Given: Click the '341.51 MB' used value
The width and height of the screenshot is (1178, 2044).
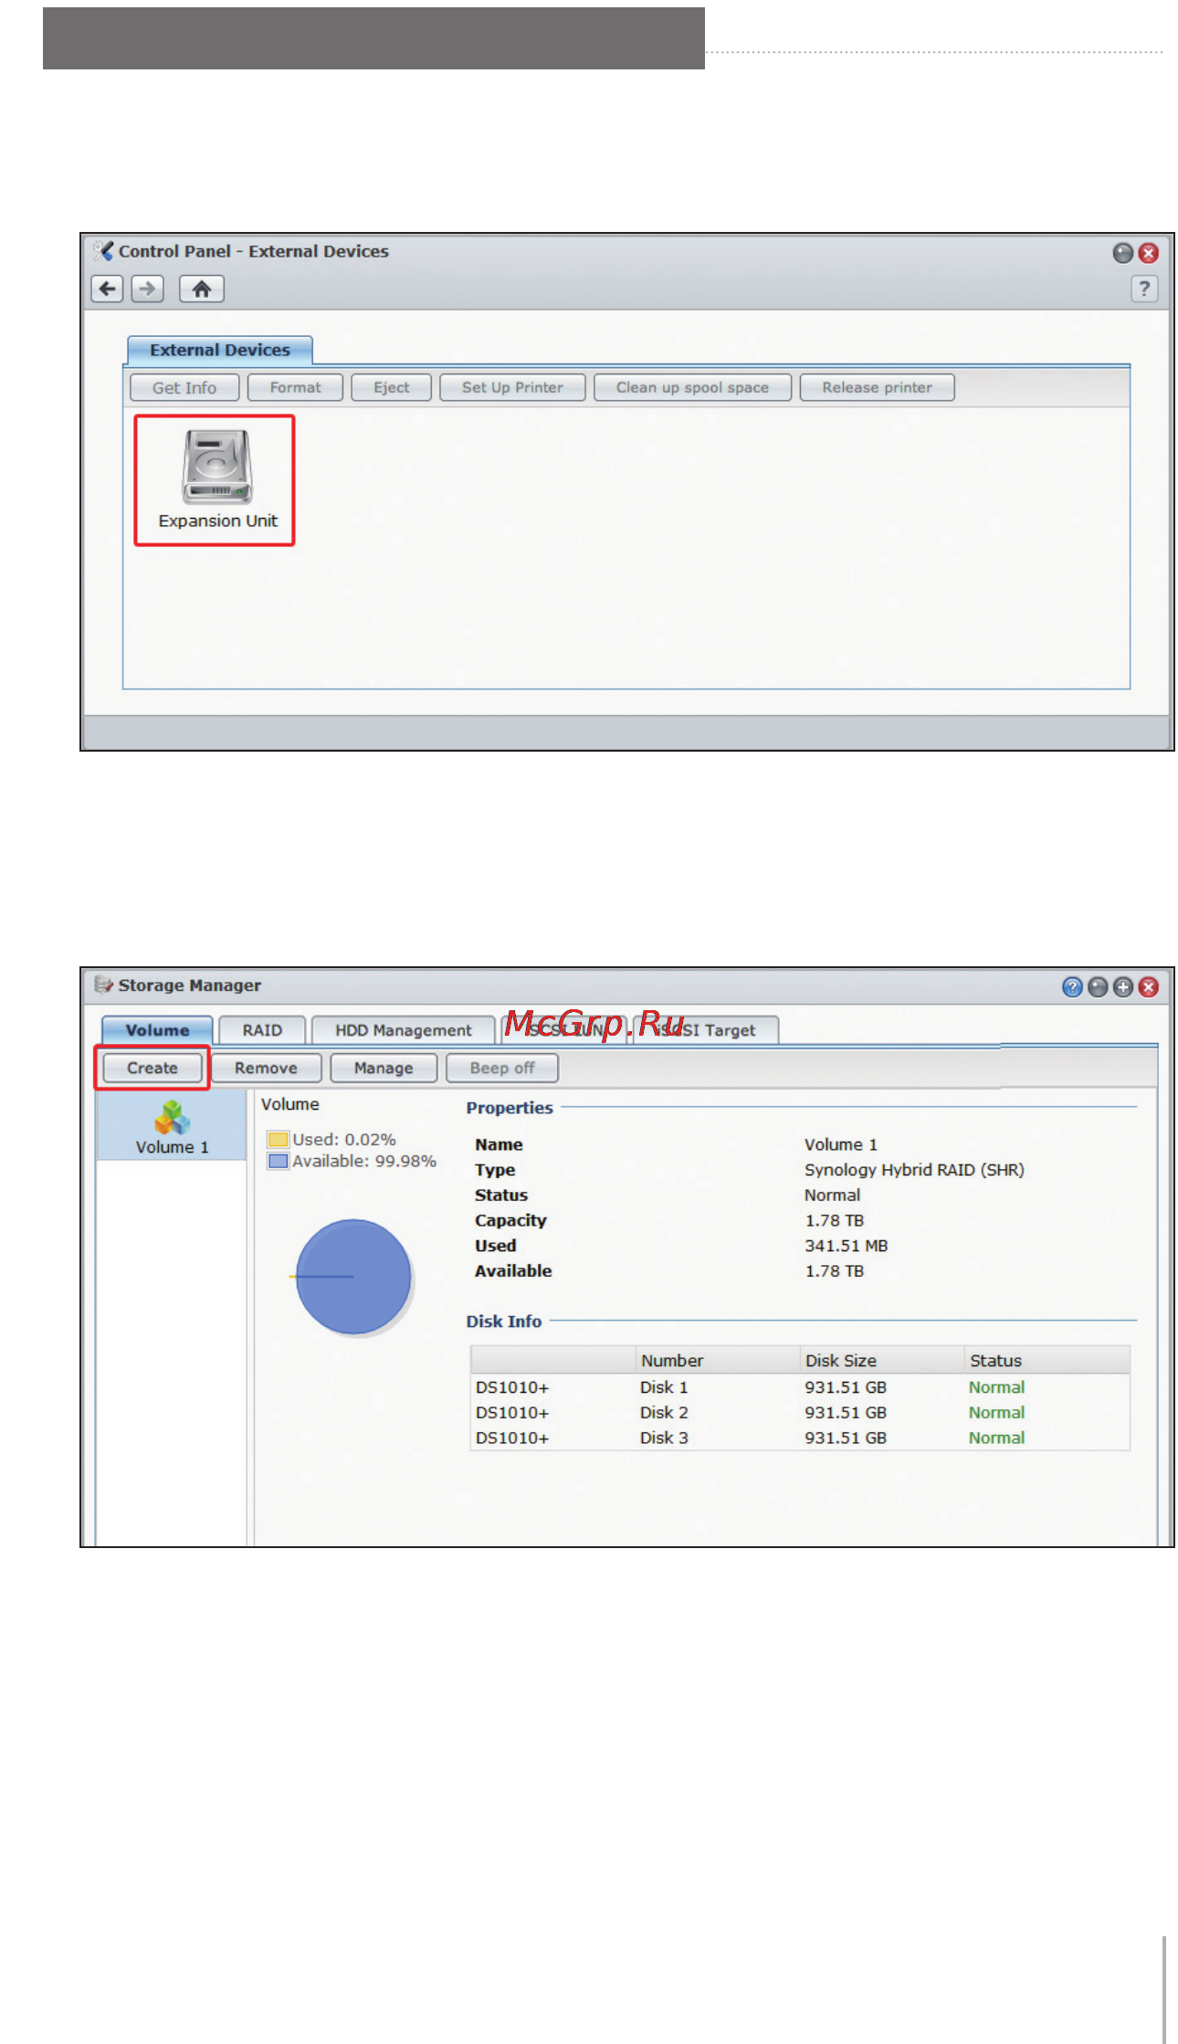Looking at the screenshot, I should 847,1246.
